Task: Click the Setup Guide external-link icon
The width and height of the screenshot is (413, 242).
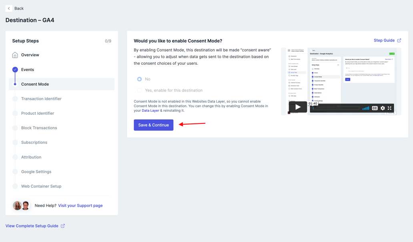Action: point(63,226)
